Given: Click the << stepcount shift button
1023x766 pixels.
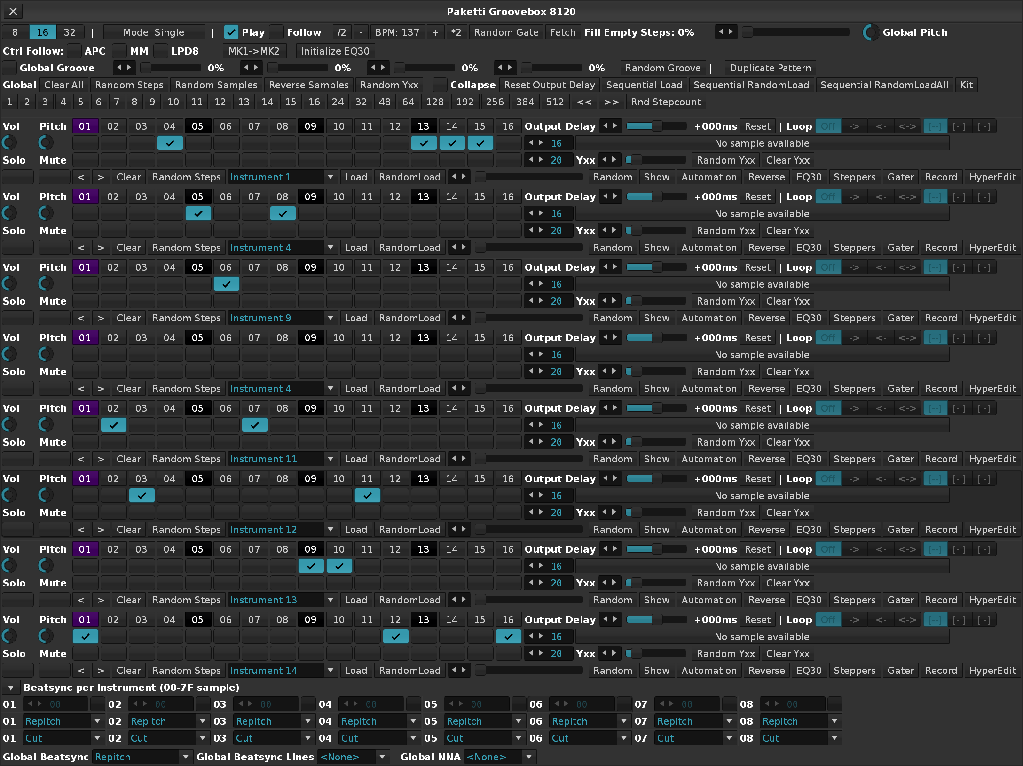Looking at the screenshot, I should pyautogui.click(x=584, y=102).
